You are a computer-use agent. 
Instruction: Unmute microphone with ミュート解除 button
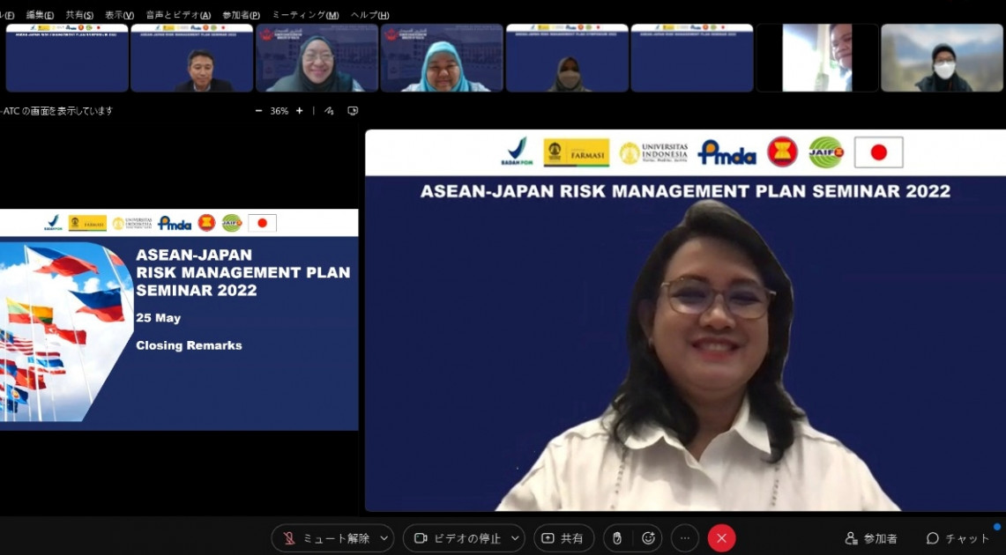pyautogui.click(x=324, y=538)
